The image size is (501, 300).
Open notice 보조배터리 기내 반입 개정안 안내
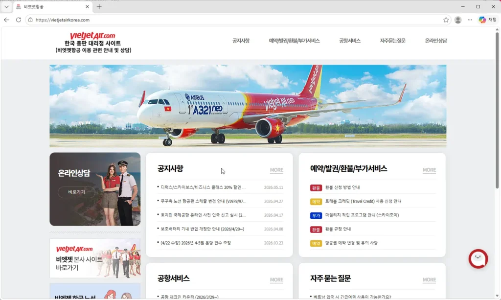202,229
